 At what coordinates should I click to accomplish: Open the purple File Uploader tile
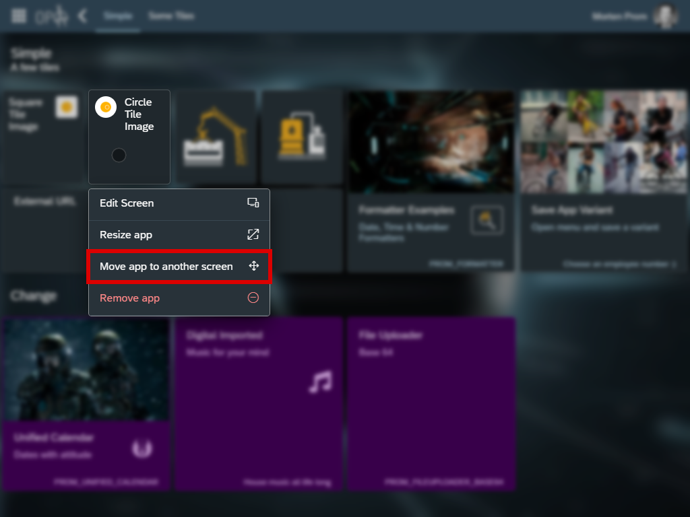click(431, 404)
